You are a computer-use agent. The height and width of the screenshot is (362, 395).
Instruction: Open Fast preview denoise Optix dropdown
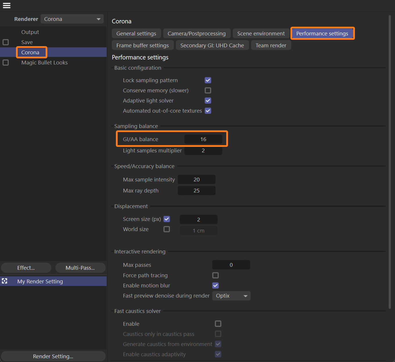(x=231, y=296)
